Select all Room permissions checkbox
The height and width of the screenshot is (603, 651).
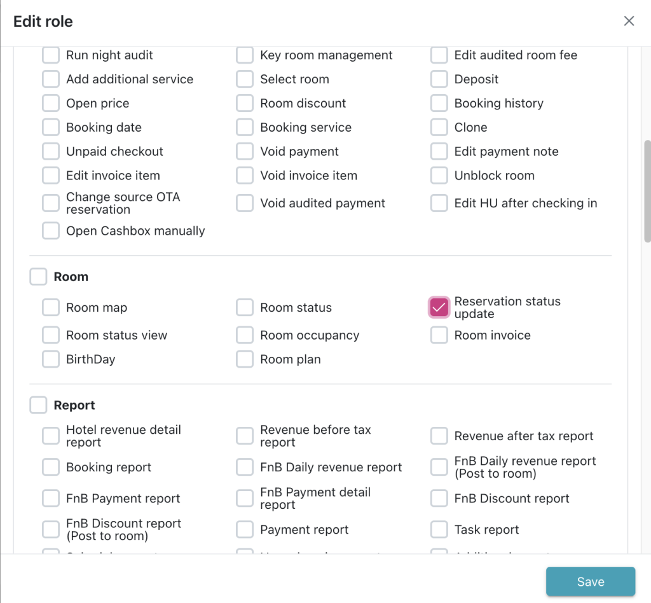pos(38,277)
